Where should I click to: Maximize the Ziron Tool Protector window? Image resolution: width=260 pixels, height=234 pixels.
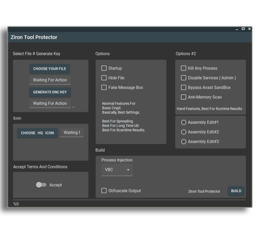coord(243,29)
